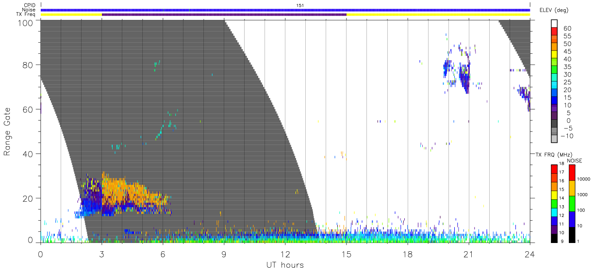This screenshot has height=275, width=596.
Task: Click the 60 tick on the Range Gate axis
Action: (x=29, y=110)
